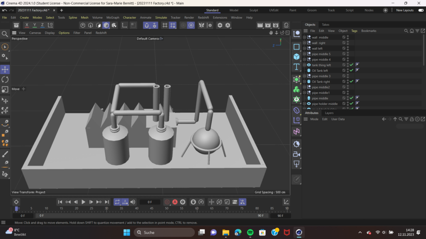
Task: Click the New Layouts button
Action: 405,10
